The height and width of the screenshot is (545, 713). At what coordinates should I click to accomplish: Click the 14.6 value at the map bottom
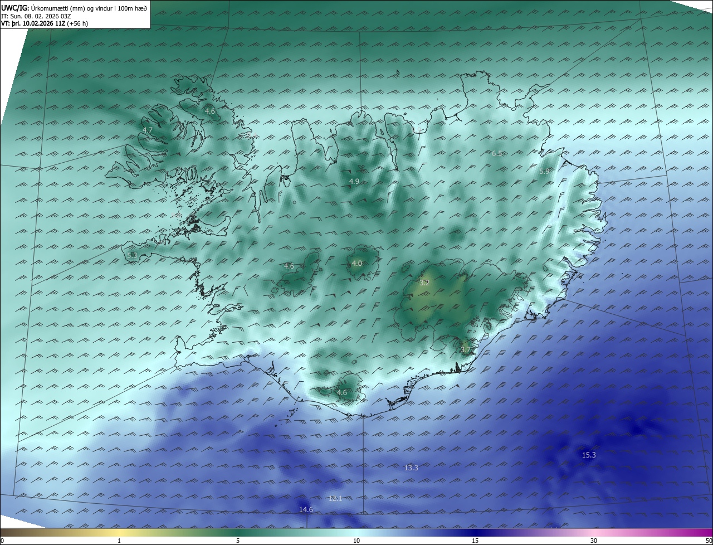point(306,509)
